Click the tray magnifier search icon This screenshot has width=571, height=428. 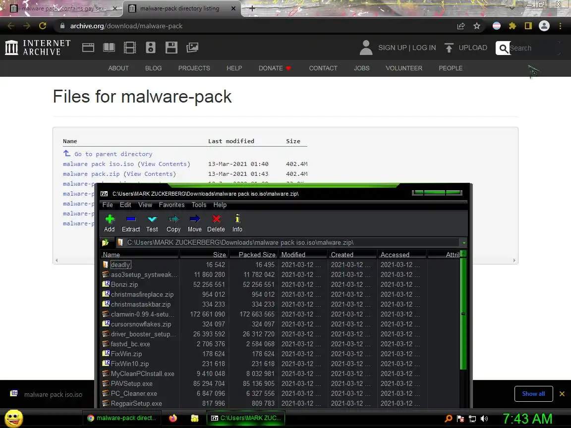(x=449, y=419)
